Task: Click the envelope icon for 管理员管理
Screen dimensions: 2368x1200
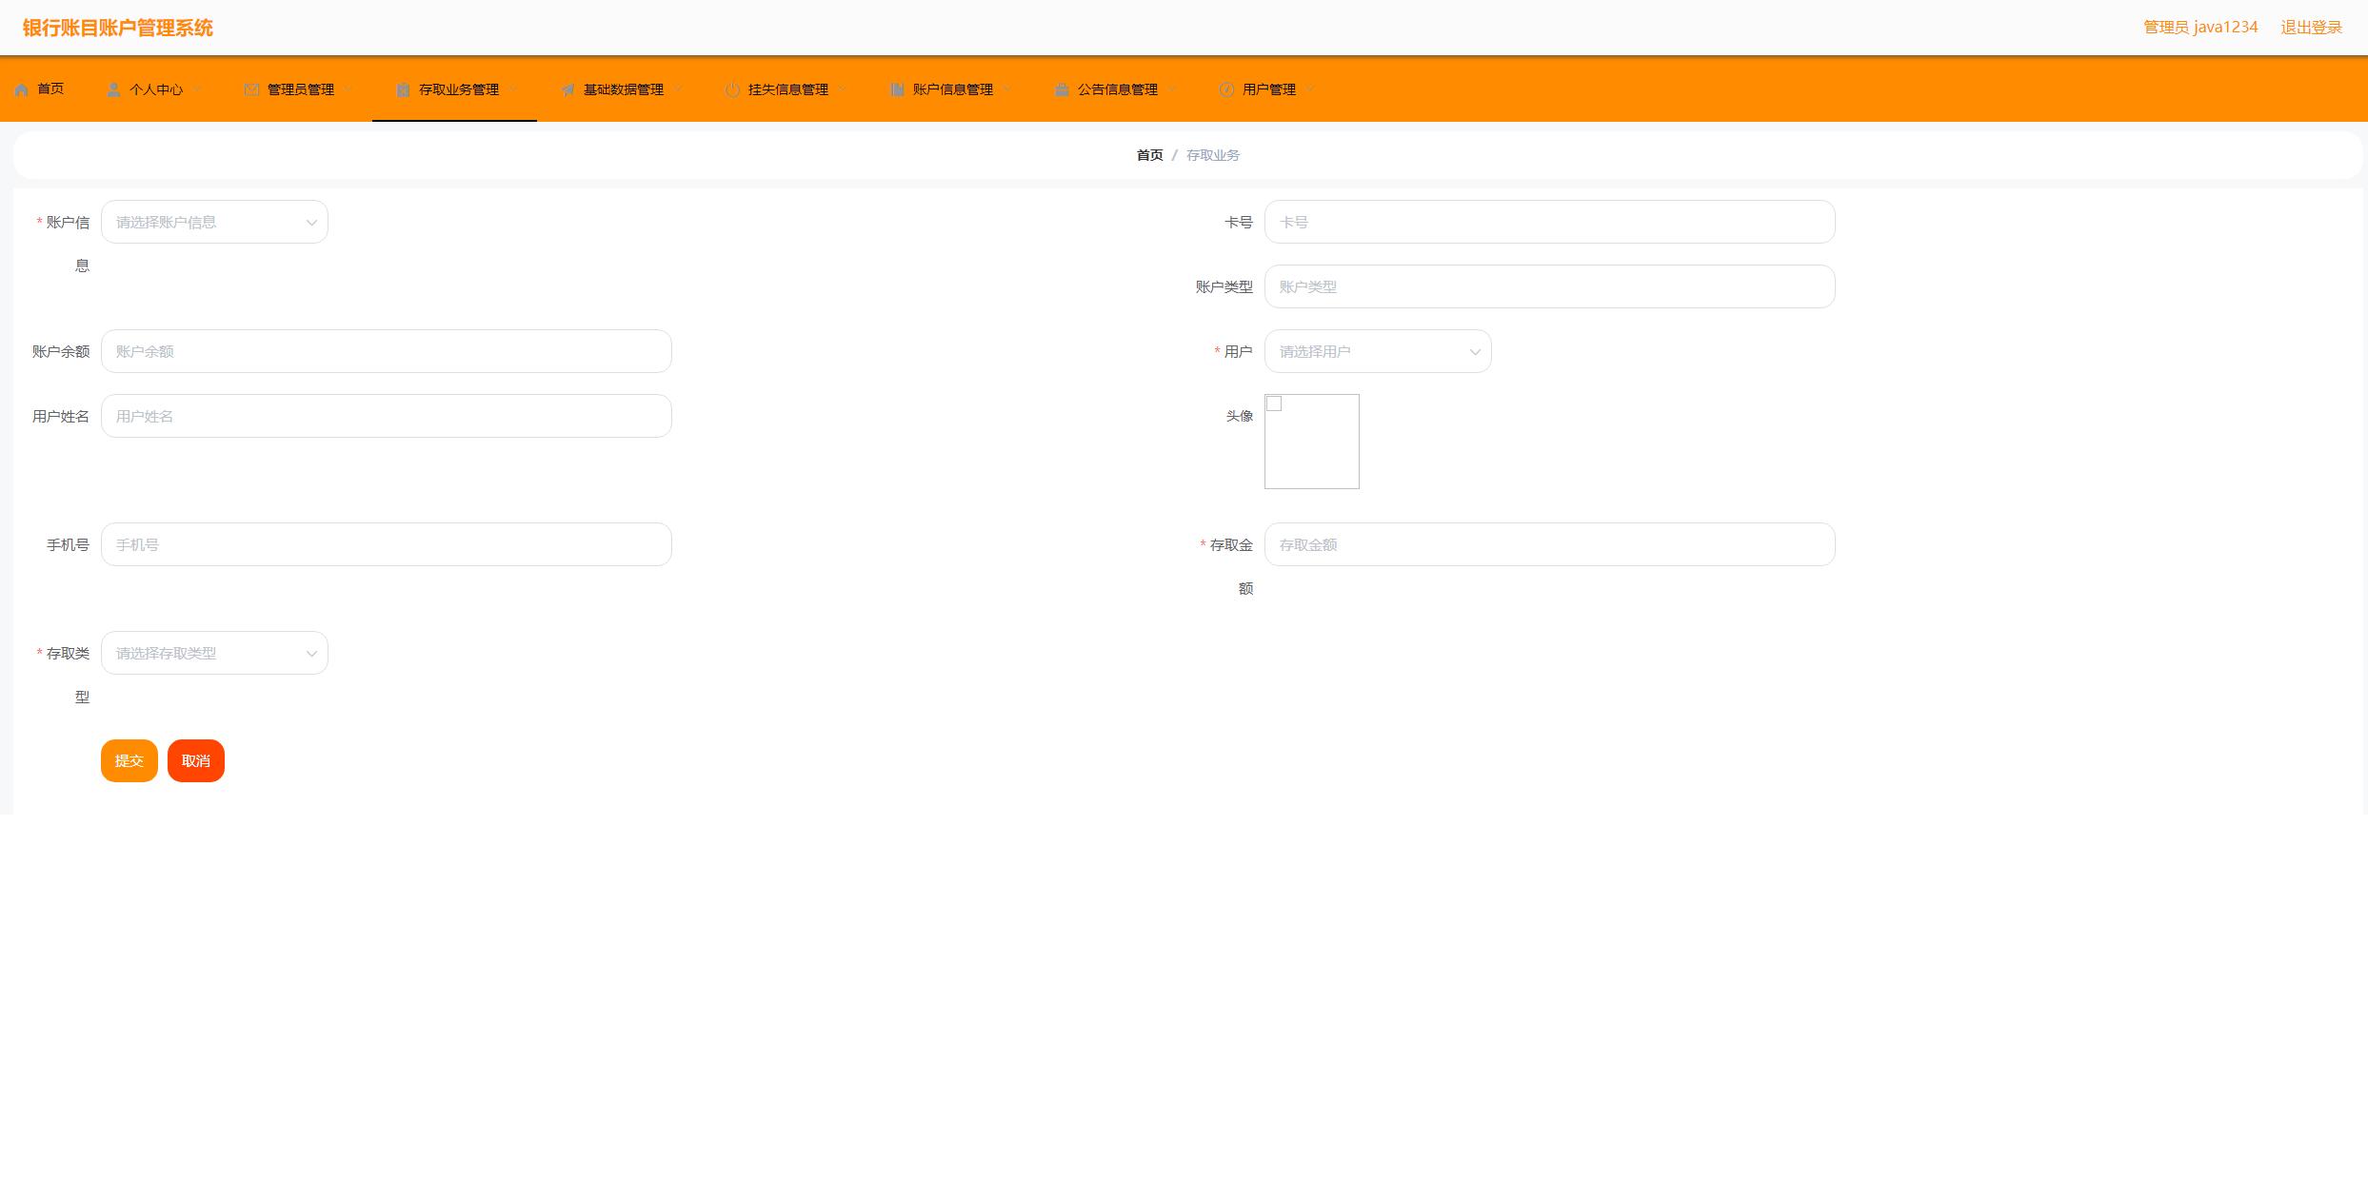Action: tap(251, 89)
